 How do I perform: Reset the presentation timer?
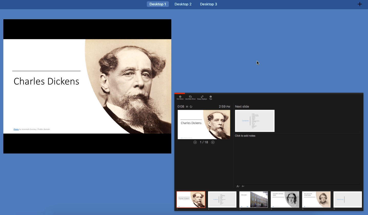[191, 107]
